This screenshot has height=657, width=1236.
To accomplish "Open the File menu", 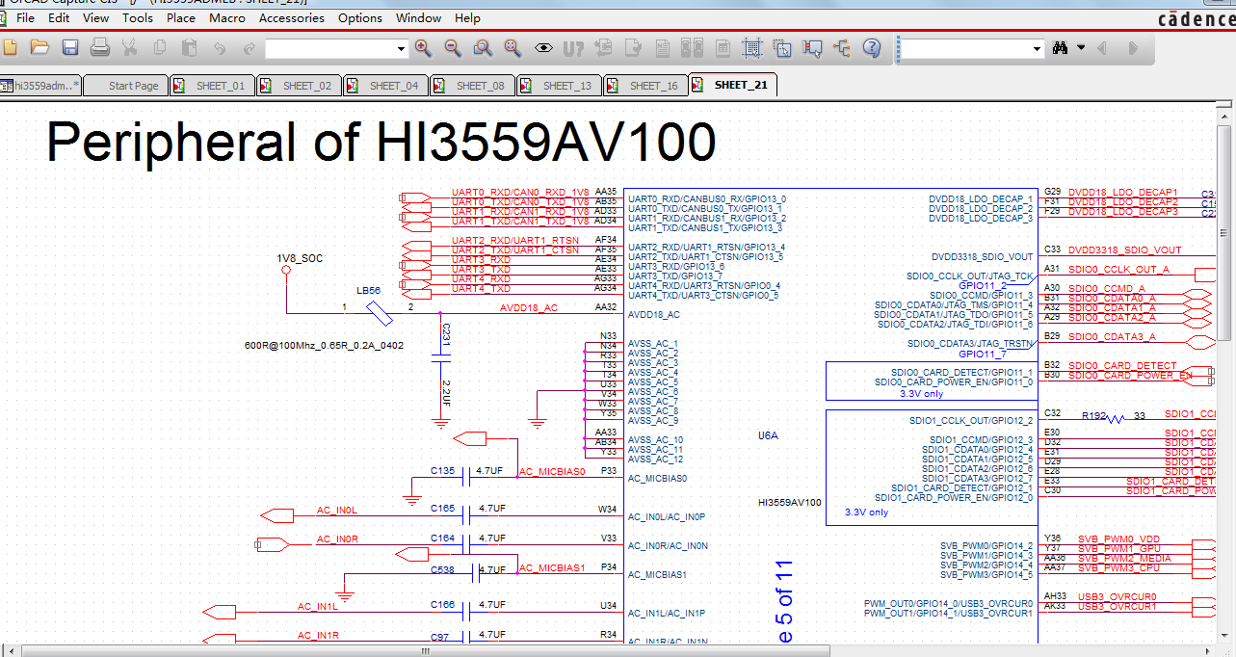I will pos(25,18).
